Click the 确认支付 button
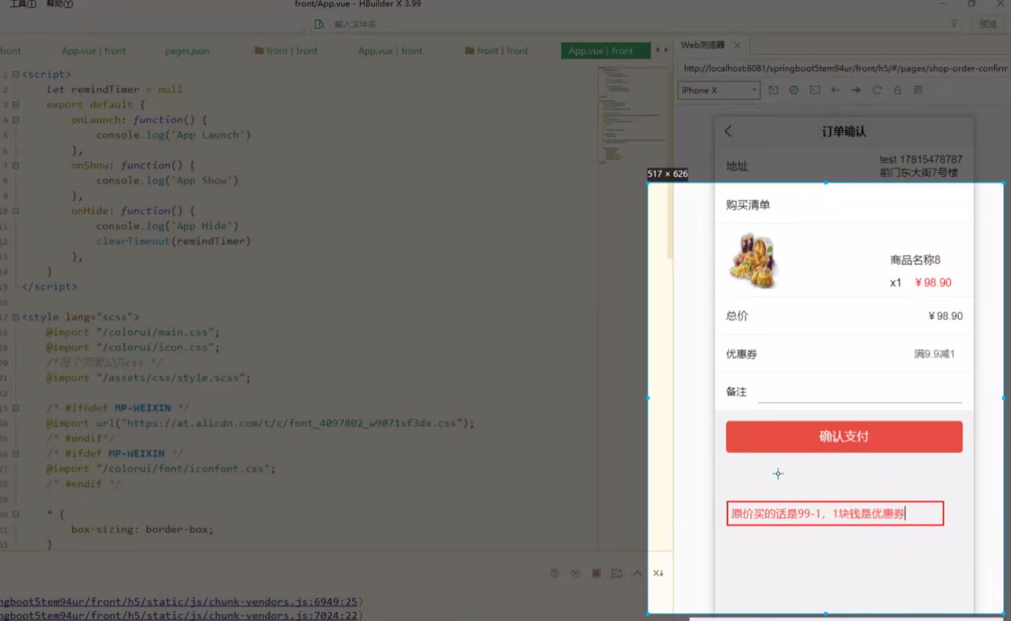The width and height of the screenshot is (1011, 621). point(844,436)
